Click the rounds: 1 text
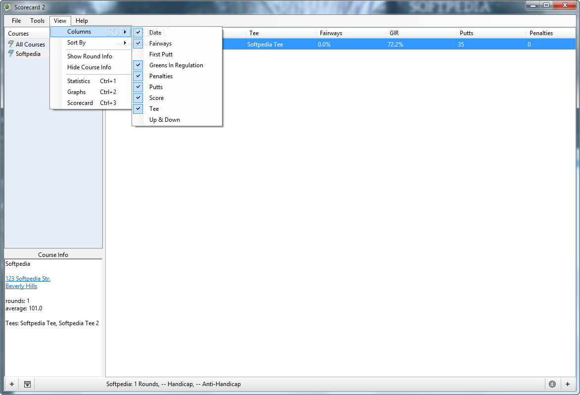Viewport: 580px width, 395px height. point(17,300)
